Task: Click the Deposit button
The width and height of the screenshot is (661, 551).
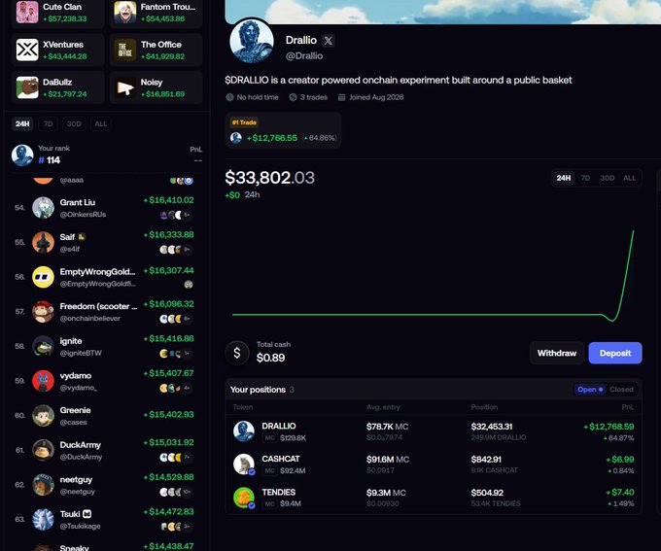Action: pyautogui.click(x=615, y=353)
